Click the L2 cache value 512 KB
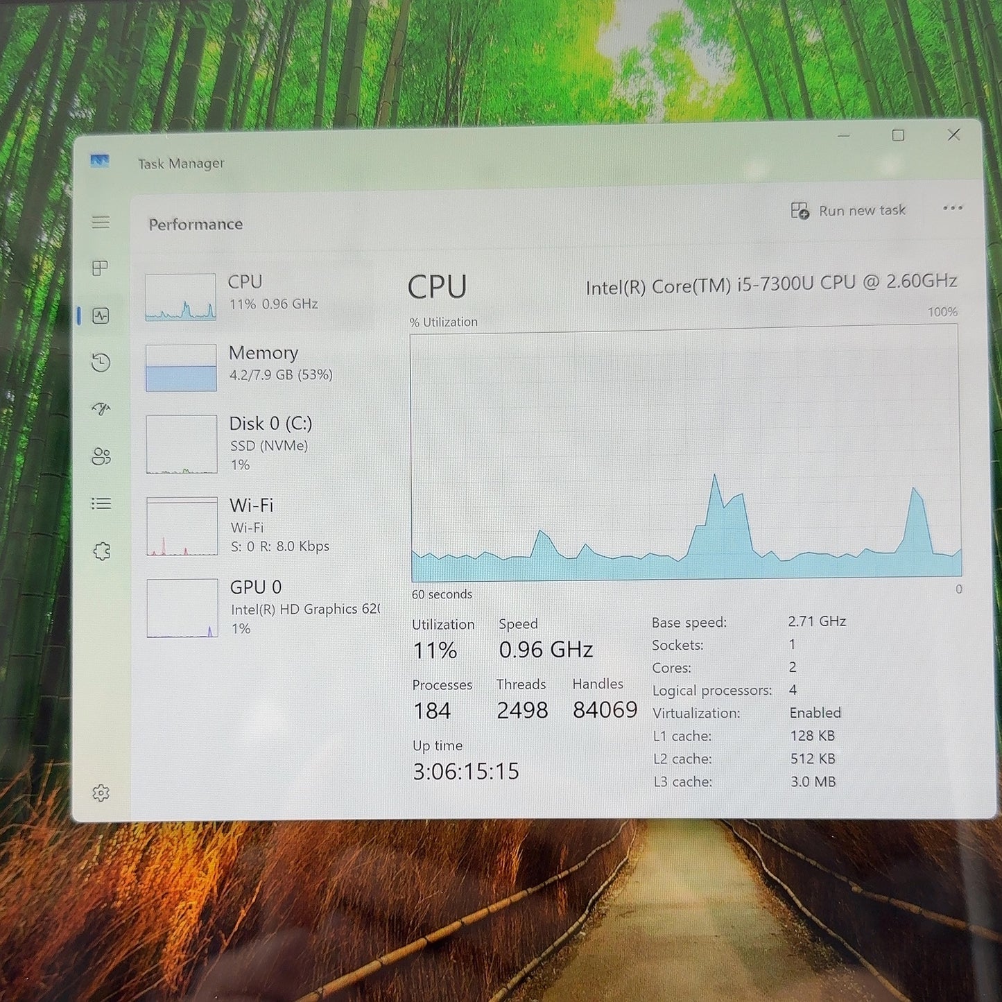 tap(813, 759)
